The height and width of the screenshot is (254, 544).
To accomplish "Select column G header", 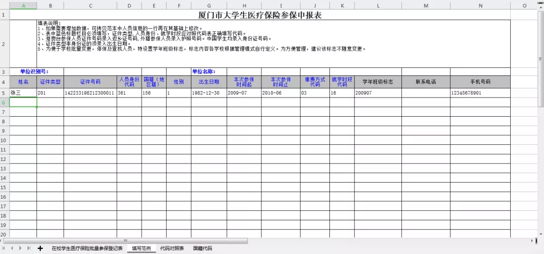I will (209, 6).
